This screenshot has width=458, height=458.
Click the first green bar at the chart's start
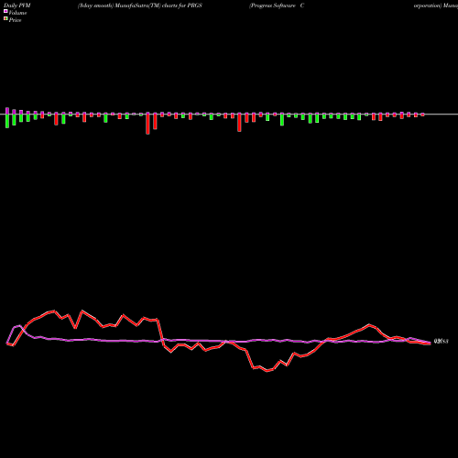click(x=7, y=121)
